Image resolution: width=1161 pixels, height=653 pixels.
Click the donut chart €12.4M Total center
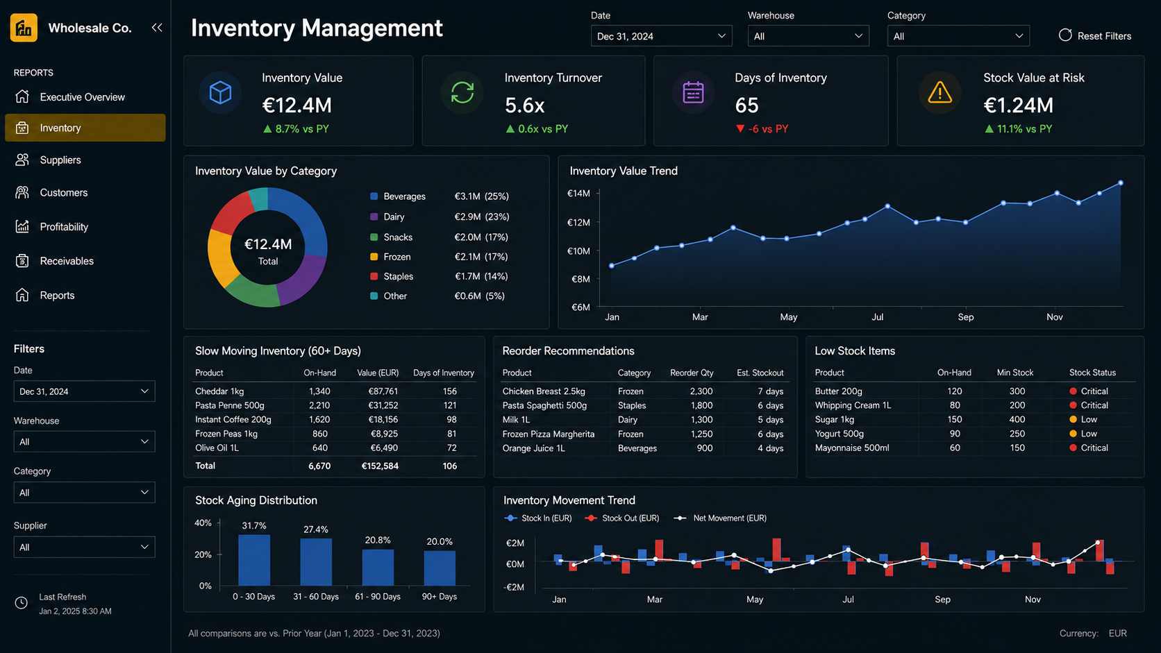click(x=268, y=251)
